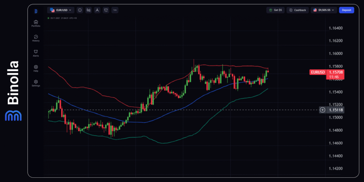This screenshot has width=364, height=182.
Task: Open the drawing tools compass icon
Action: click(97, 10)
